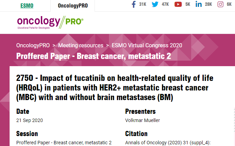This screenshot has width=235, height=146.
Task: Switch to the ESMO tab
Action: pyautogui.click(x=27, y=6)
